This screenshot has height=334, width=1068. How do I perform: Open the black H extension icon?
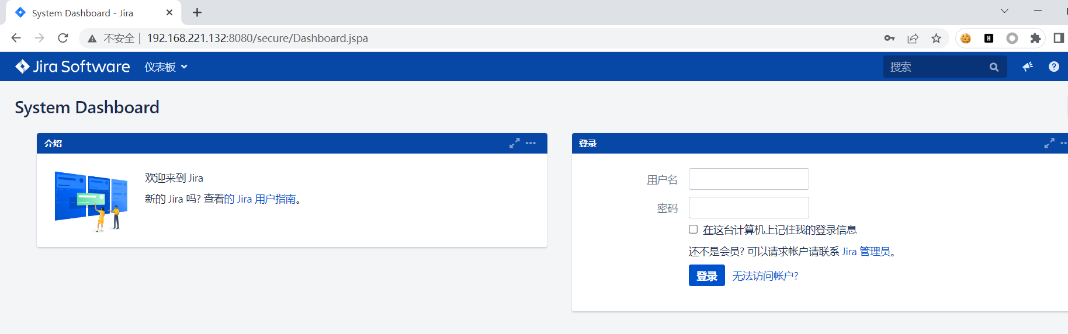[x=989, y=38]
